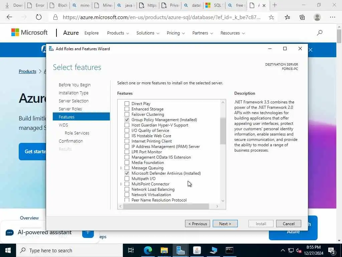Click the Explore link in Azure nav

[92, 33]
